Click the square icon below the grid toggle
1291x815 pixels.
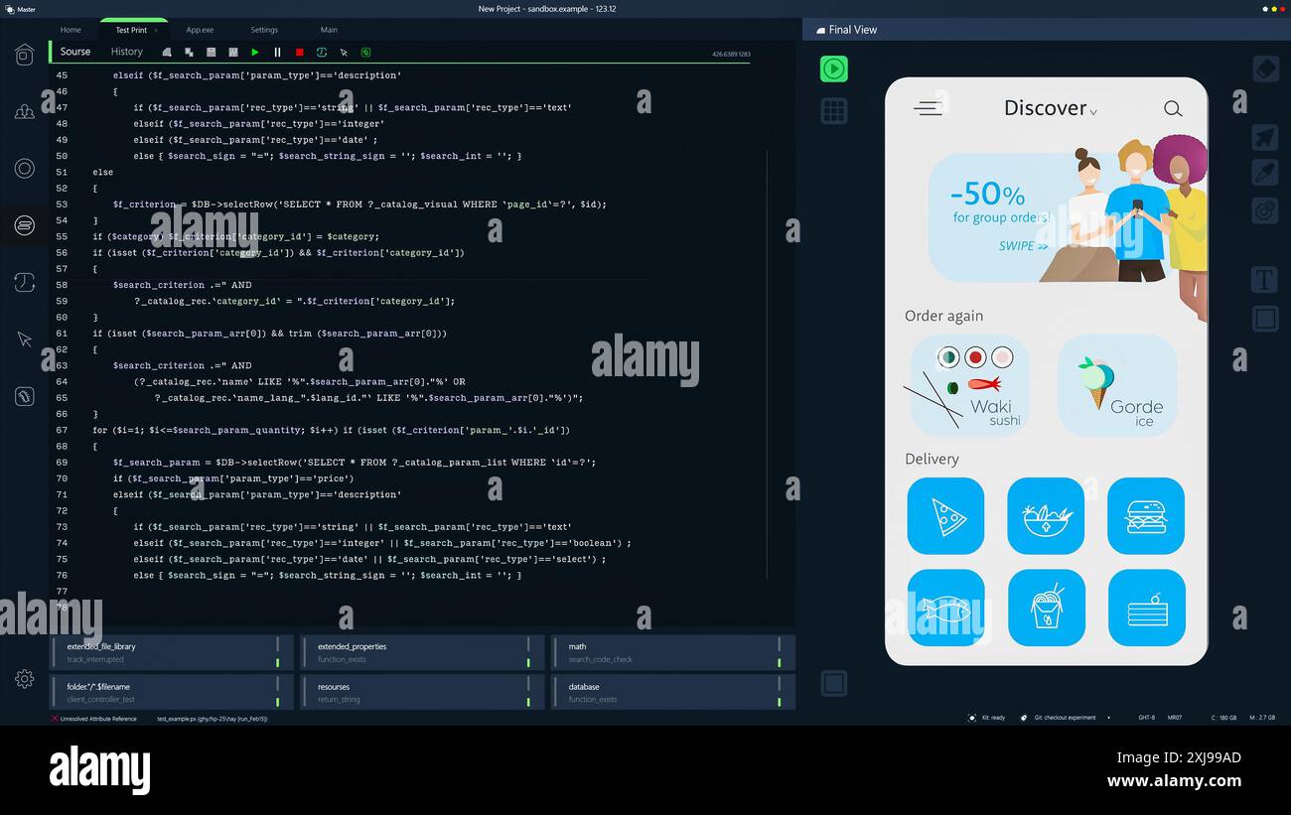[x=834, y=683]
